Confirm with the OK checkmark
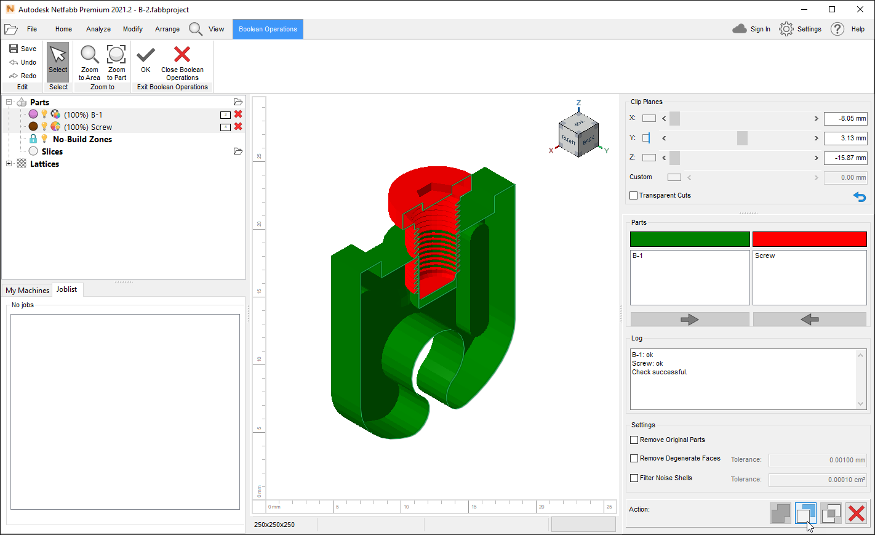Screen dimensions: 875x535 coord(146,59)
